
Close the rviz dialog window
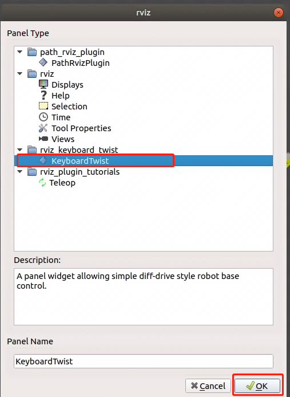(x=279, y=13)
